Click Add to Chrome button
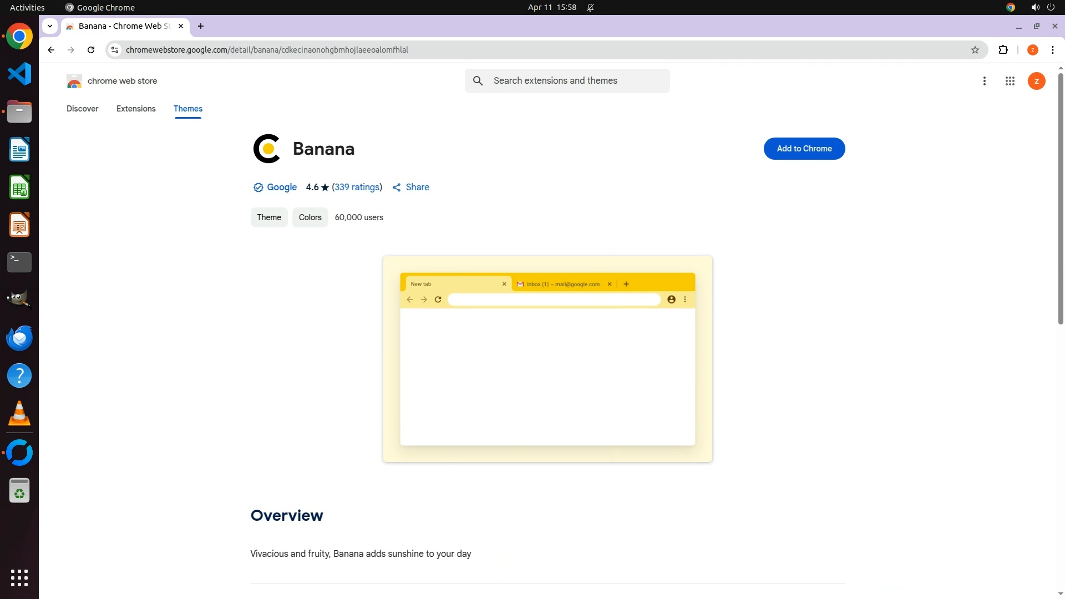1065x599 pixels. coord(804,149)
